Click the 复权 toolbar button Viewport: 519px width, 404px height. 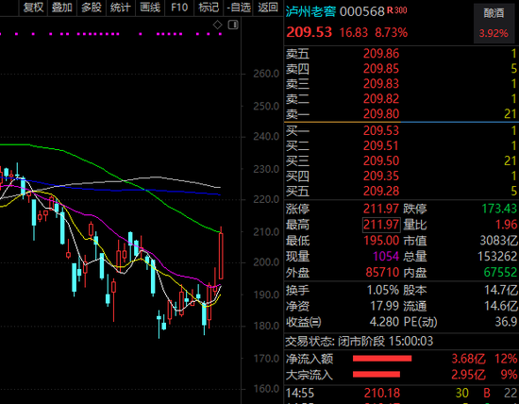tap(33, 8)
